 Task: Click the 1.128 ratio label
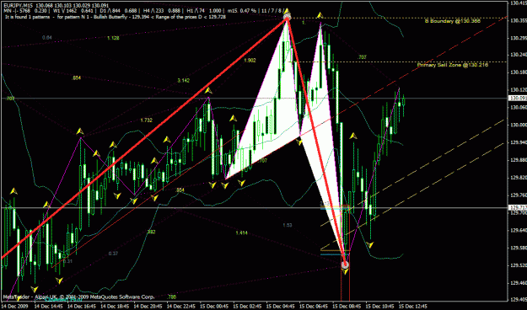[x=113, y=38]
